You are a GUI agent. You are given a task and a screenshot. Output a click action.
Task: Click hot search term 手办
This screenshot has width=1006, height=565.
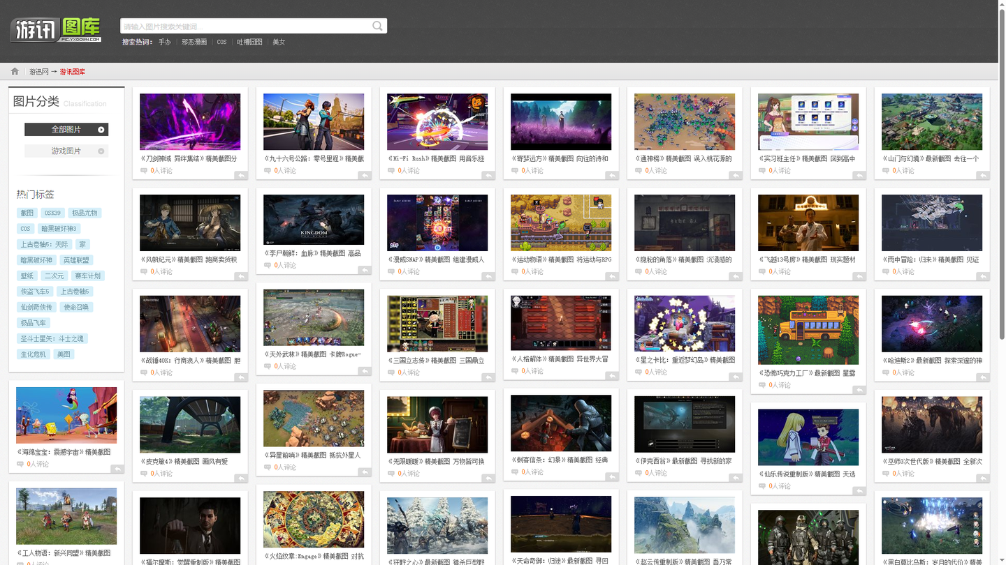[x=165, y=43]
